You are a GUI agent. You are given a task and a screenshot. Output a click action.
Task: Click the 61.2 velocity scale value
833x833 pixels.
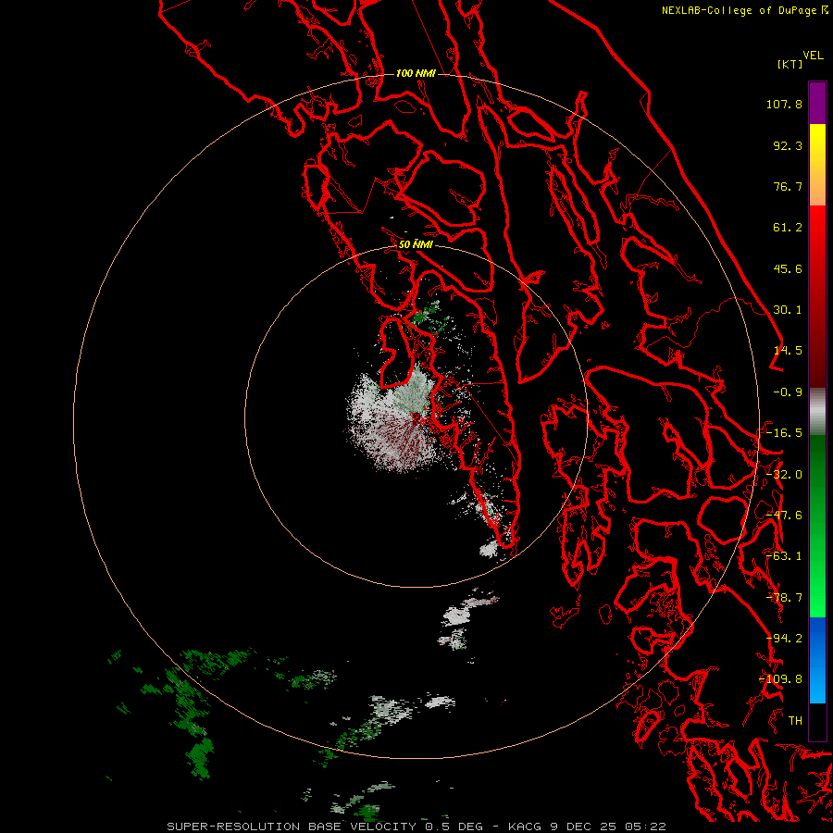(x=788, y=228)
